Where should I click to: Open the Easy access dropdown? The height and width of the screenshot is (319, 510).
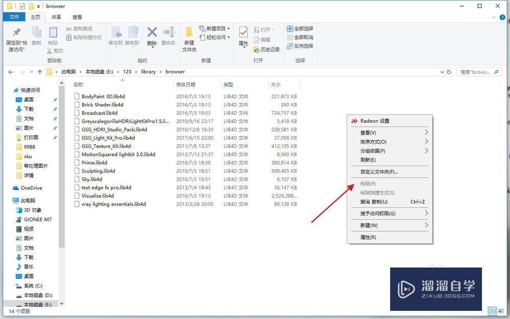tap(214, 37)
